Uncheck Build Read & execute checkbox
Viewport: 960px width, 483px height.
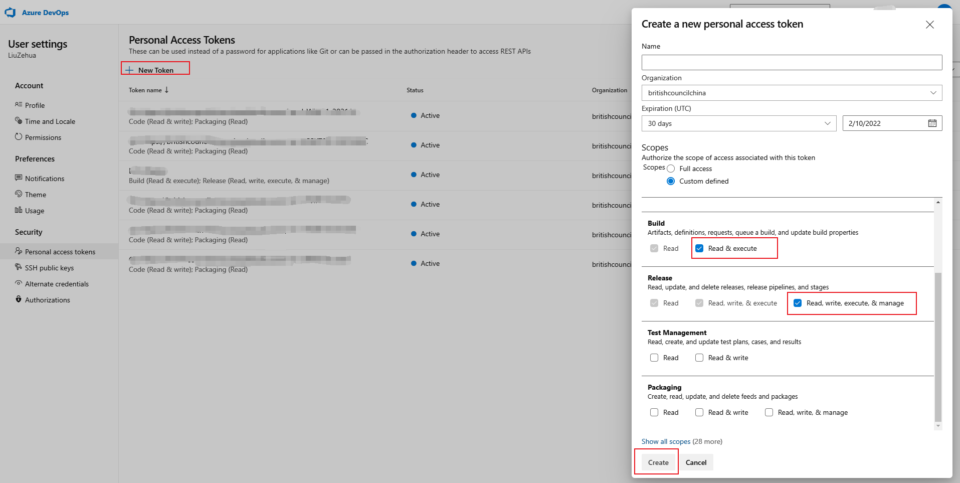(x=699, y=248)
